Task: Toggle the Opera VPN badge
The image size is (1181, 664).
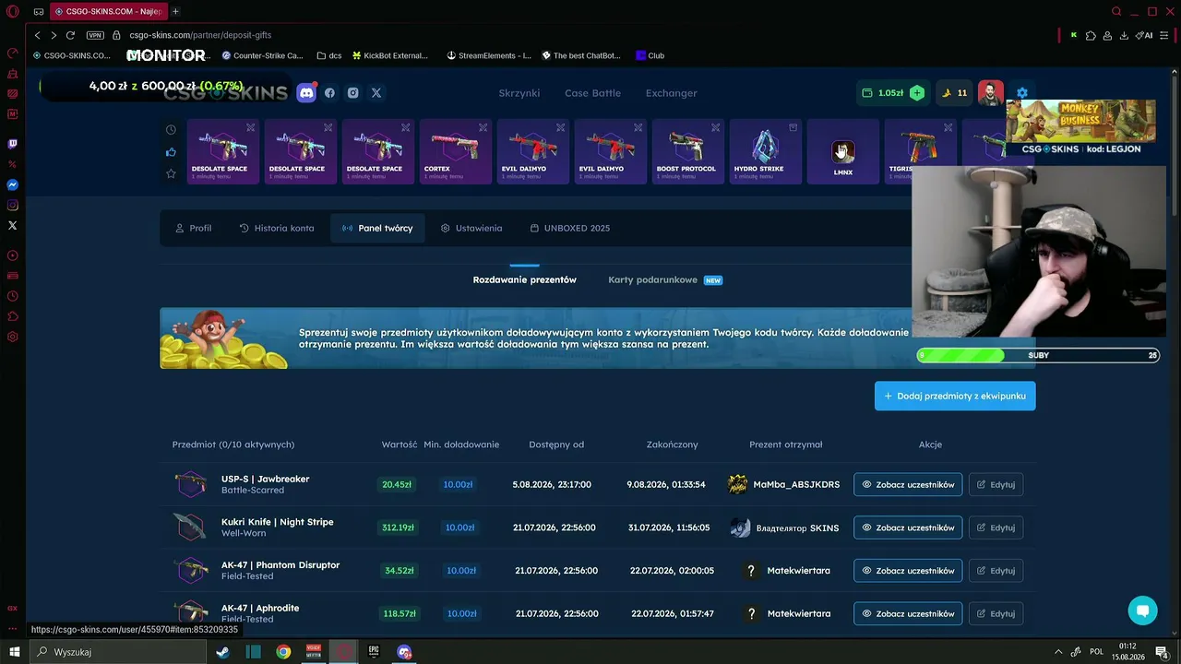Action: [95, 35]
